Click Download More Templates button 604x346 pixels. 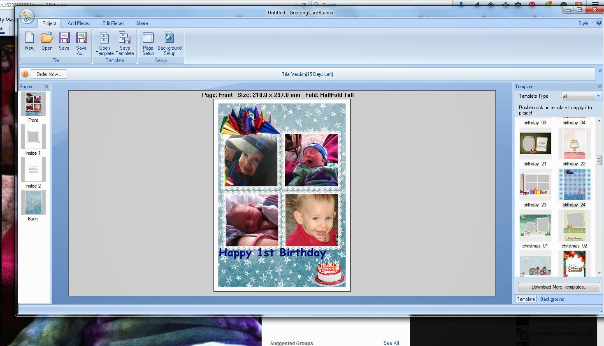[559, 287]
